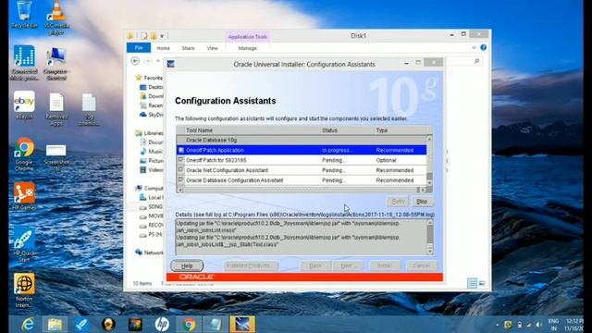Switch to Oracle installer taskbar button
This screenshot has height=333, width=592.
(242, 324)
